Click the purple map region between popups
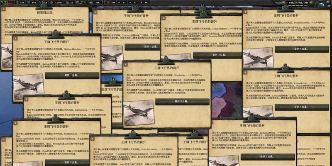Image resolution: width=332 pixels, height=166 pixels. pyautogui.click(x=227, y=100)
